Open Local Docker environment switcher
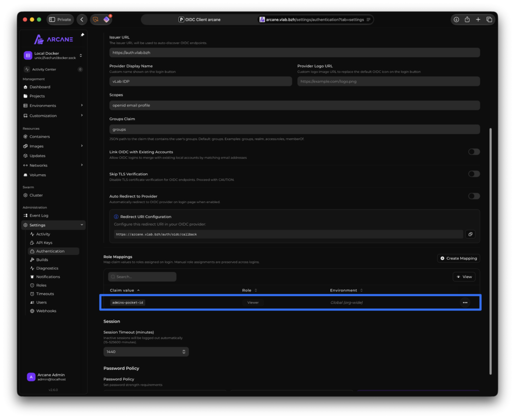515x419 pixels. [53, 55]
